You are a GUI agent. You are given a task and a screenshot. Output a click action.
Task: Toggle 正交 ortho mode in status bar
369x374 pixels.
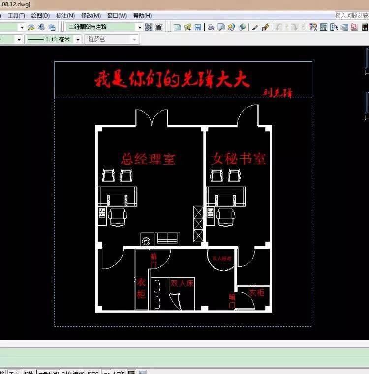pos(14,372)
